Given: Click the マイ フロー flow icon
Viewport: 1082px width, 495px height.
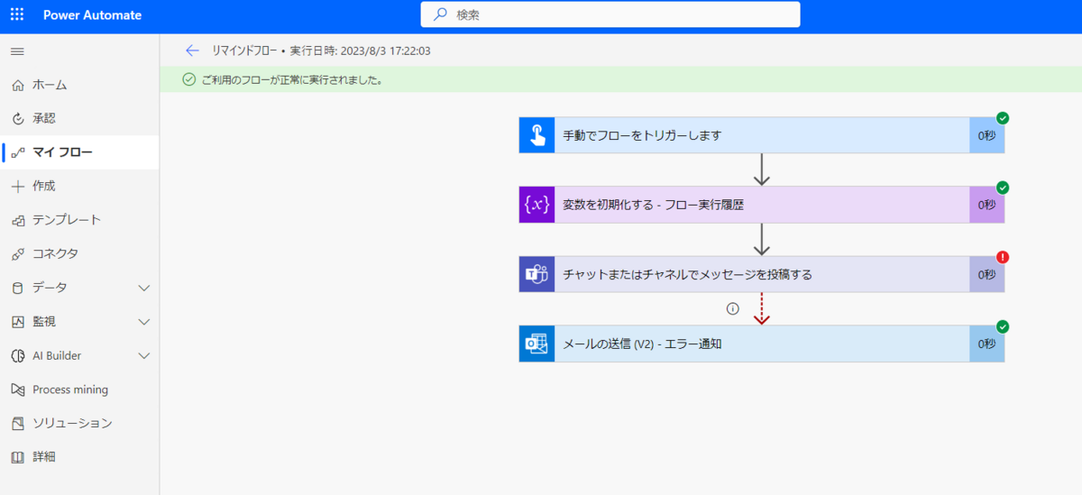Looking at the screenshot, I should pos(17,152).
